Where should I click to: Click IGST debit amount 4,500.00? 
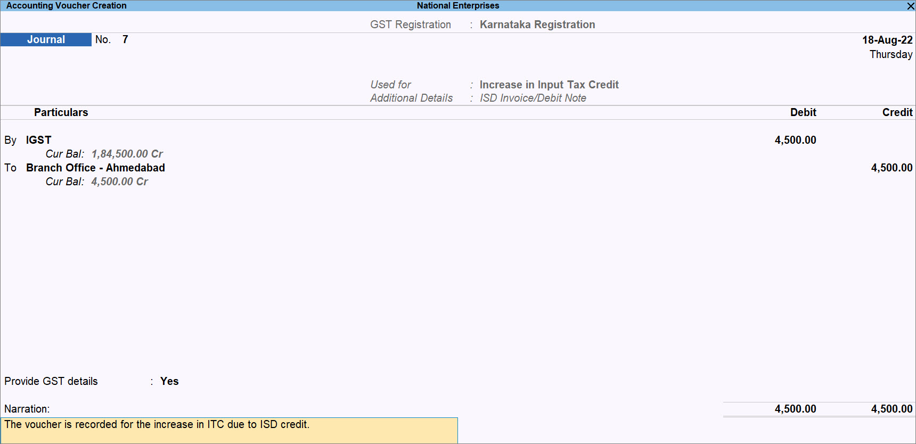pyautogui.click(x=795, y=140)
